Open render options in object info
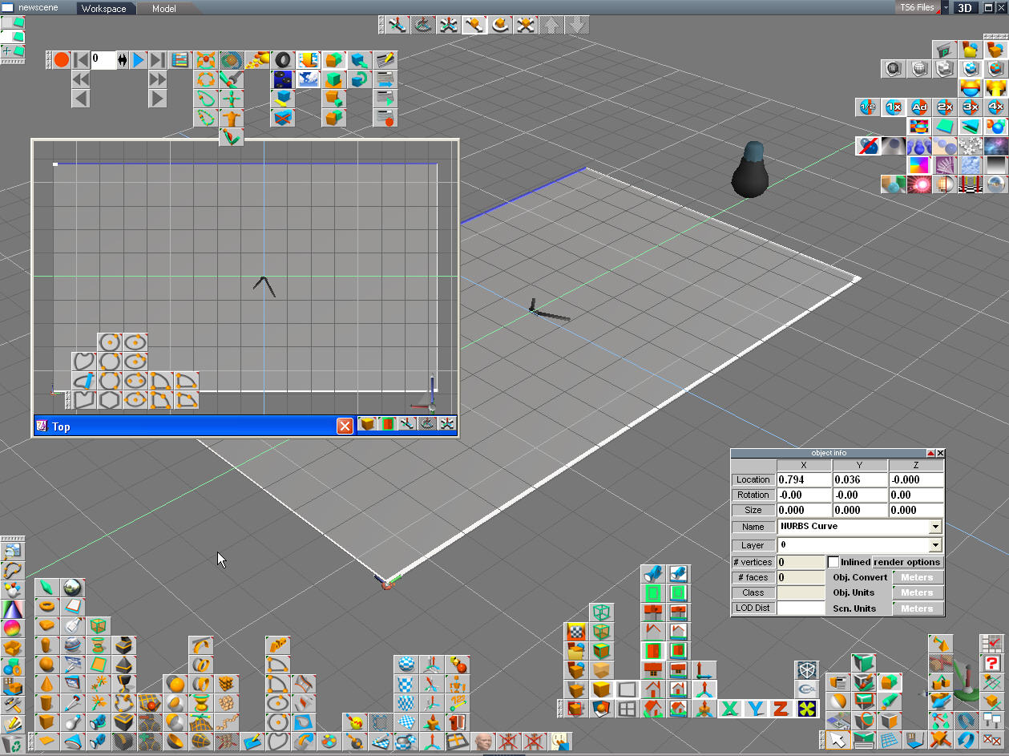The height and width of the screenshot is (756, 1009). [907, 562]
